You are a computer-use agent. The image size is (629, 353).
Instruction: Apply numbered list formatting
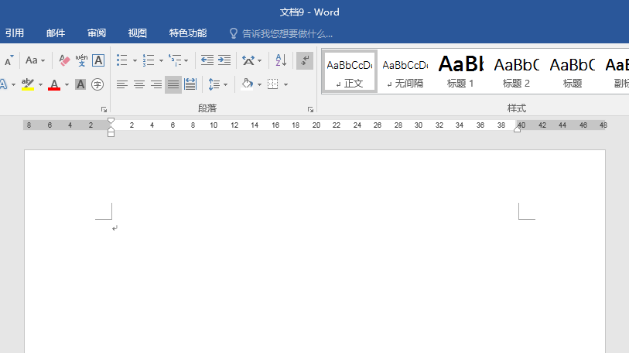pyautogui.click(x=149, y=60)
